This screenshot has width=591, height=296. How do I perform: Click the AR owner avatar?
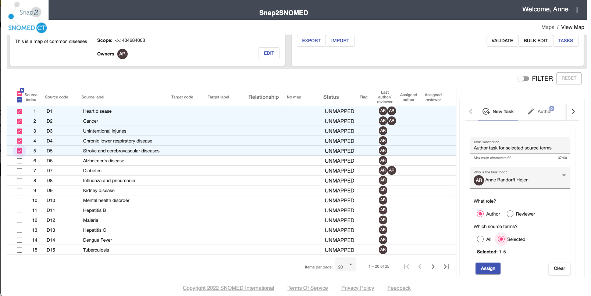tap(122, 54)
